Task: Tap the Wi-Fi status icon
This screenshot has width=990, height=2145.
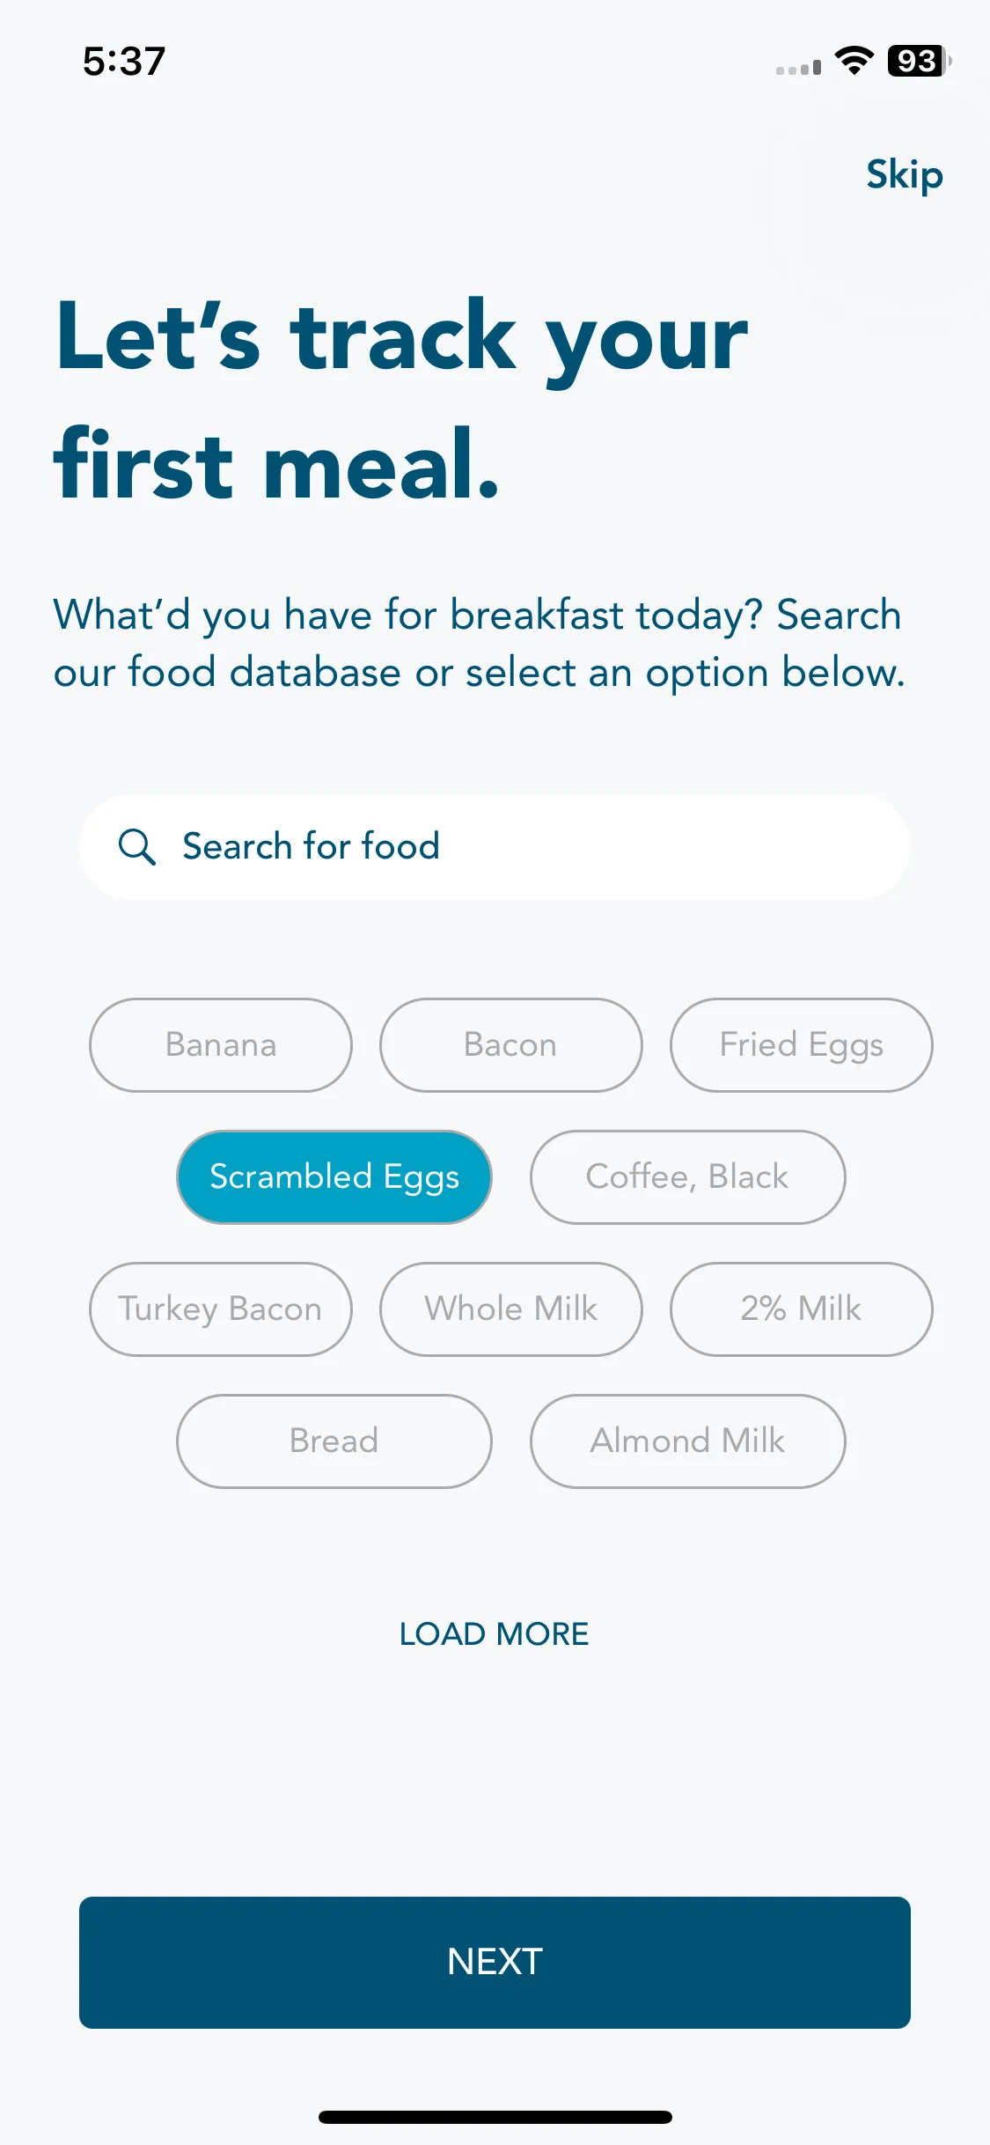Action: (x=854, y=61)
